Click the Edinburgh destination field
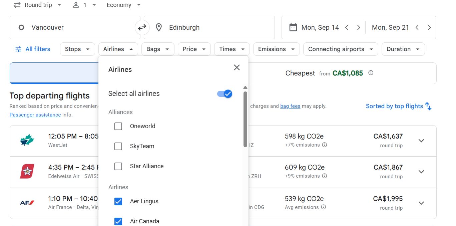 coord(209,27)
